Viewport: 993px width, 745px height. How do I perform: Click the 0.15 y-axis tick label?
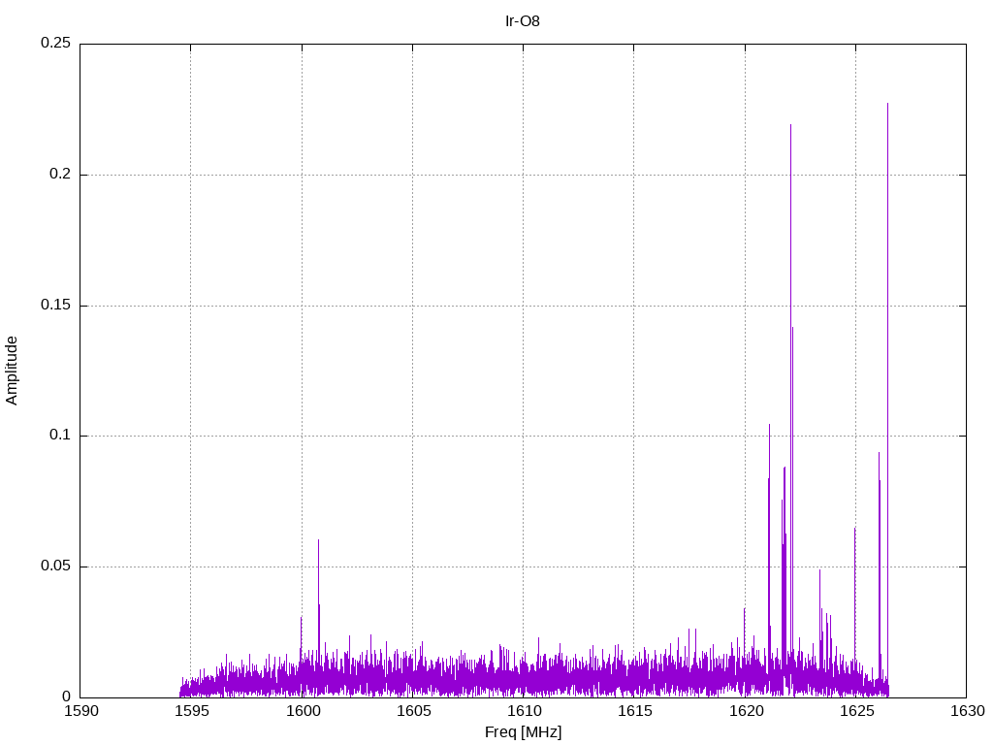[55, 306]
